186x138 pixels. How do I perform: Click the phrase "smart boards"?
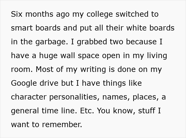pos(36,28)
